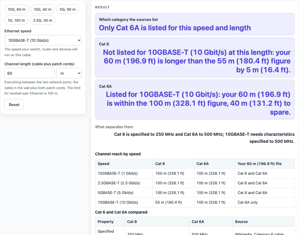This screenshot has height=235, width=299.
Task: Click the 'Which category the sources list' label
Action: coord(128,20)
